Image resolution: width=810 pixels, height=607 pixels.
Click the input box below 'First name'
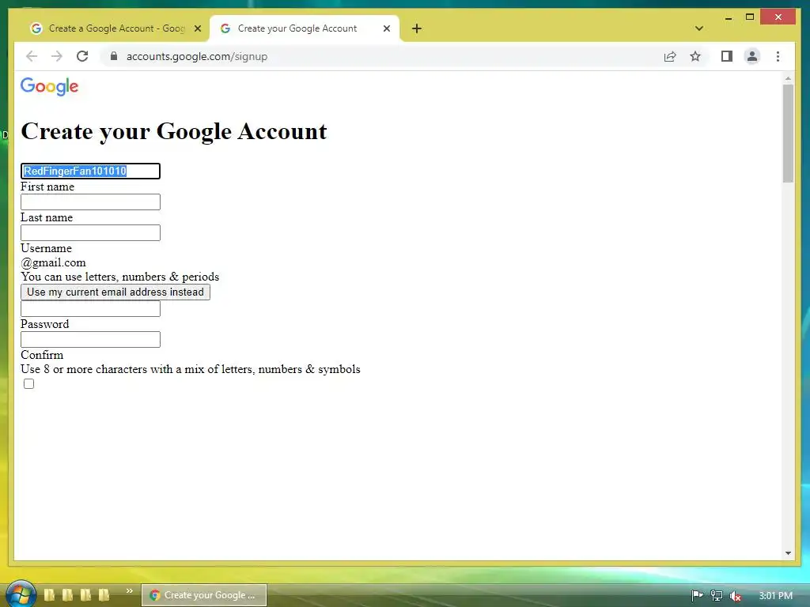tap(90, 202)
